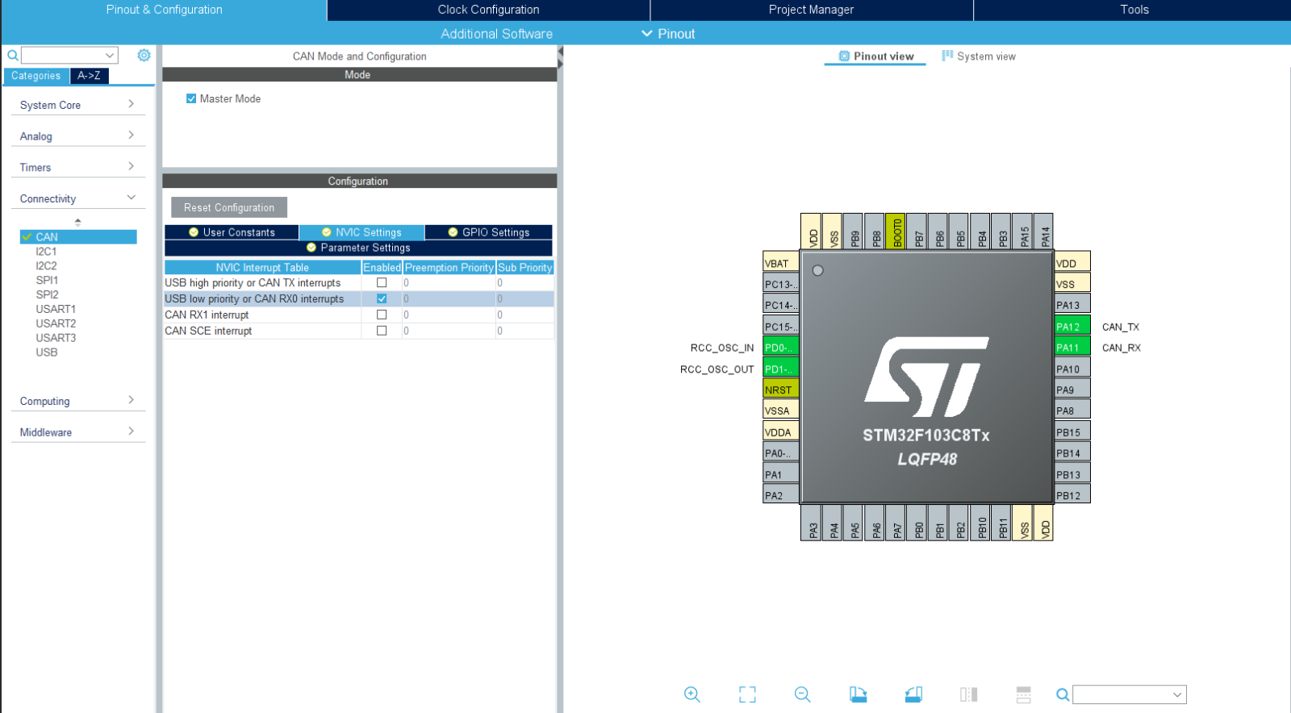Open the pin search dropdown at bottom
This screenshot has width=1291, height=713.
(1177, 694)
